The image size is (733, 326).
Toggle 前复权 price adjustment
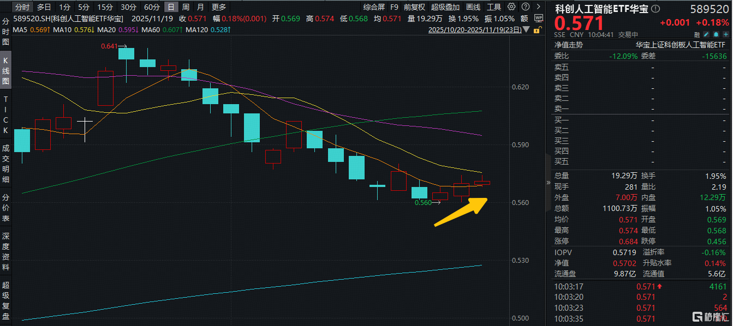coord(414,7)
